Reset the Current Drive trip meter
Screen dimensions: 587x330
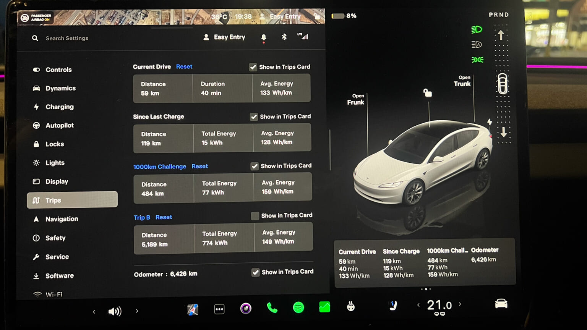coord(184,66)
